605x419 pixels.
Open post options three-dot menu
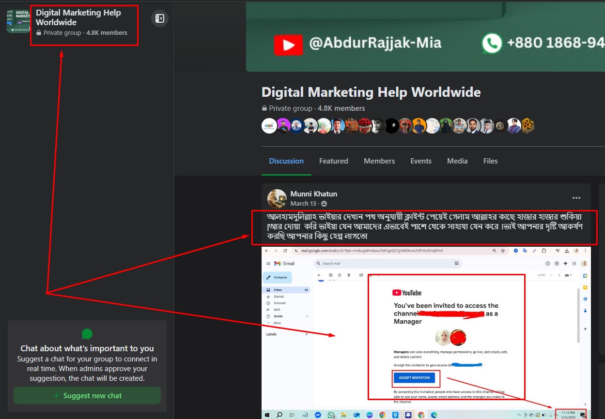pyautogui.click(x=576, y=198)
